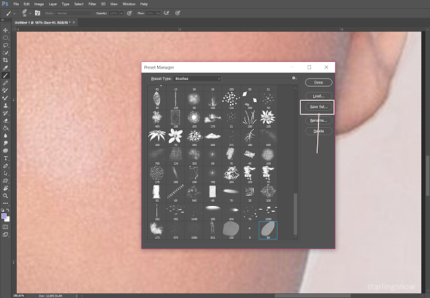Change the screen mode
Viewport: 430px width, 298px height.
click(5, 235)
